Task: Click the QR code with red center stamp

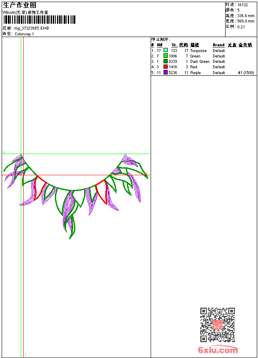Action: 218,325
